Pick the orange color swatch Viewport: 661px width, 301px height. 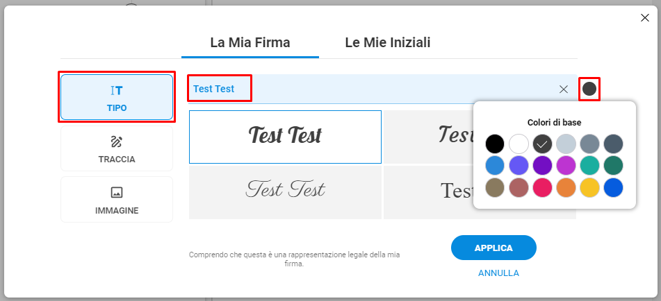click(566, 187)
